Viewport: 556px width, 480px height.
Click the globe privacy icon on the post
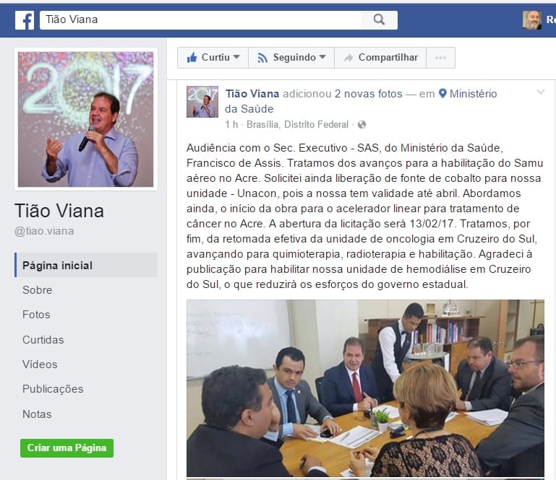tap(362, 125)
